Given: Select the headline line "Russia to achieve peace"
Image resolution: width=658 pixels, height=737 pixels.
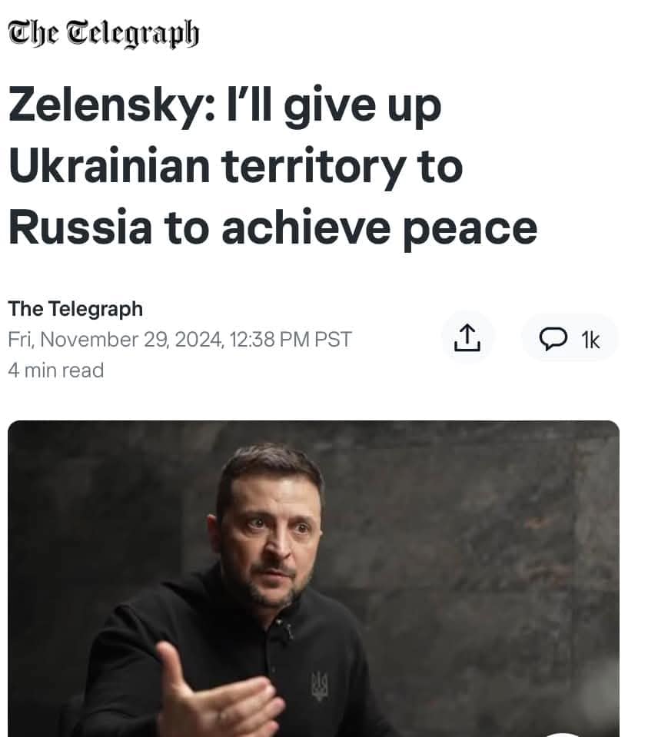Looking at the screenshot, I should coord(272,227).
